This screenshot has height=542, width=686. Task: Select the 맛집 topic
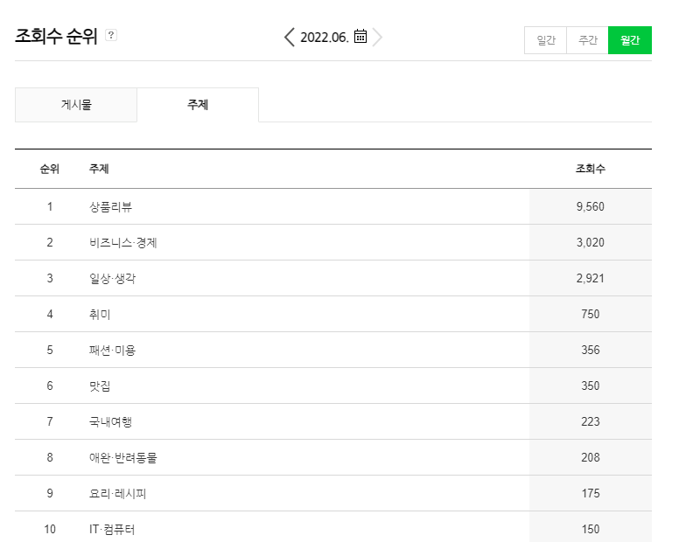click(100, 386)
